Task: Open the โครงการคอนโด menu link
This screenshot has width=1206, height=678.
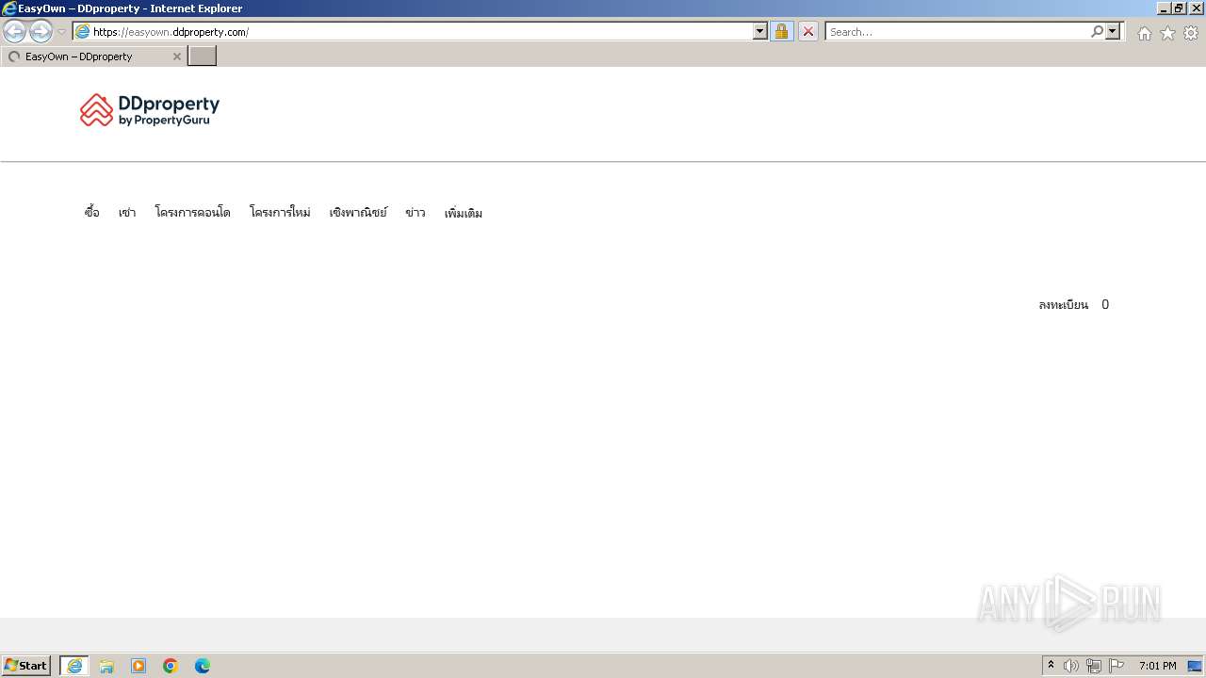Action: click(x=193, y=213)
